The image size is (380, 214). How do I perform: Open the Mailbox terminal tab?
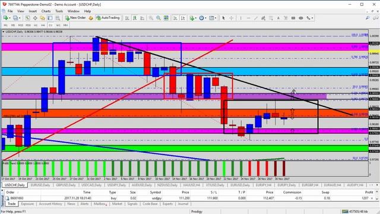tap(100, 204)
